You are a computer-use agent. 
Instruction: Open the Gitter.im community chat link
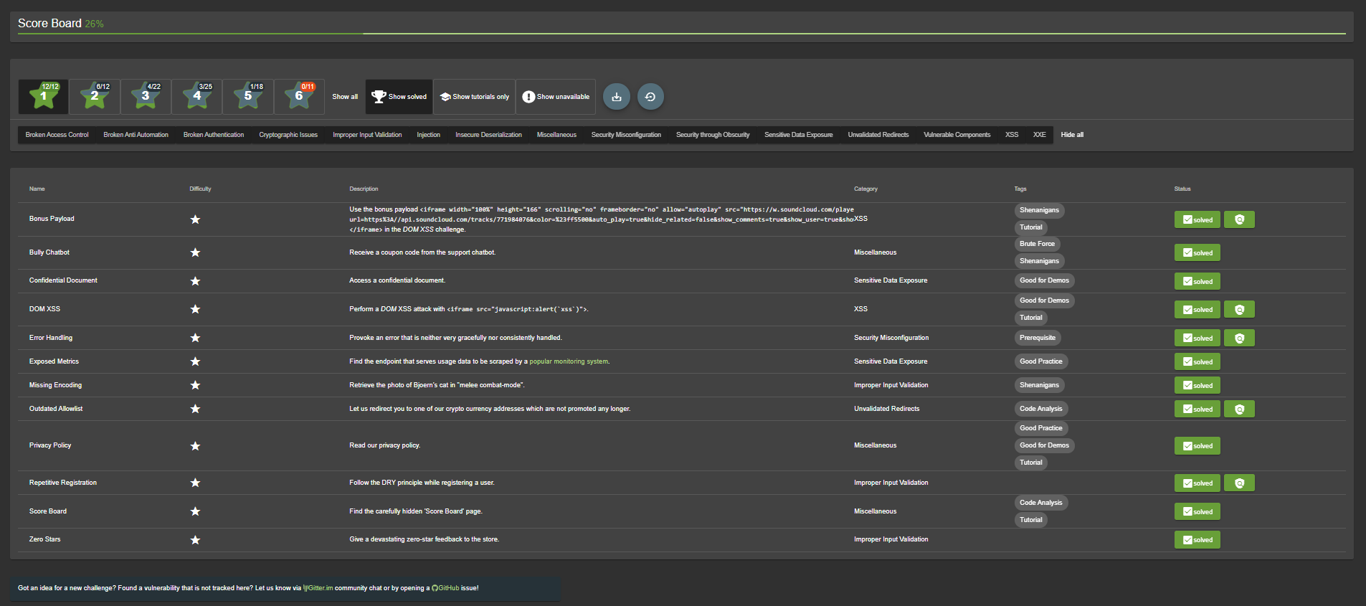(x=318, y=588)
